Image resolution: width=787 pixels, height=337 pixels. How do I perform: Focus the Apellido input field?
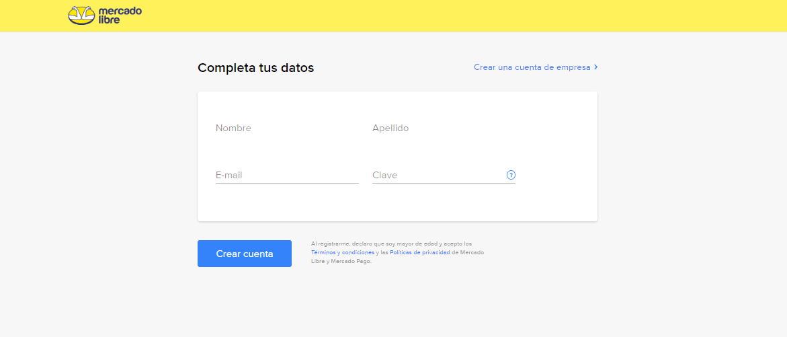click(x=444, y=128)
